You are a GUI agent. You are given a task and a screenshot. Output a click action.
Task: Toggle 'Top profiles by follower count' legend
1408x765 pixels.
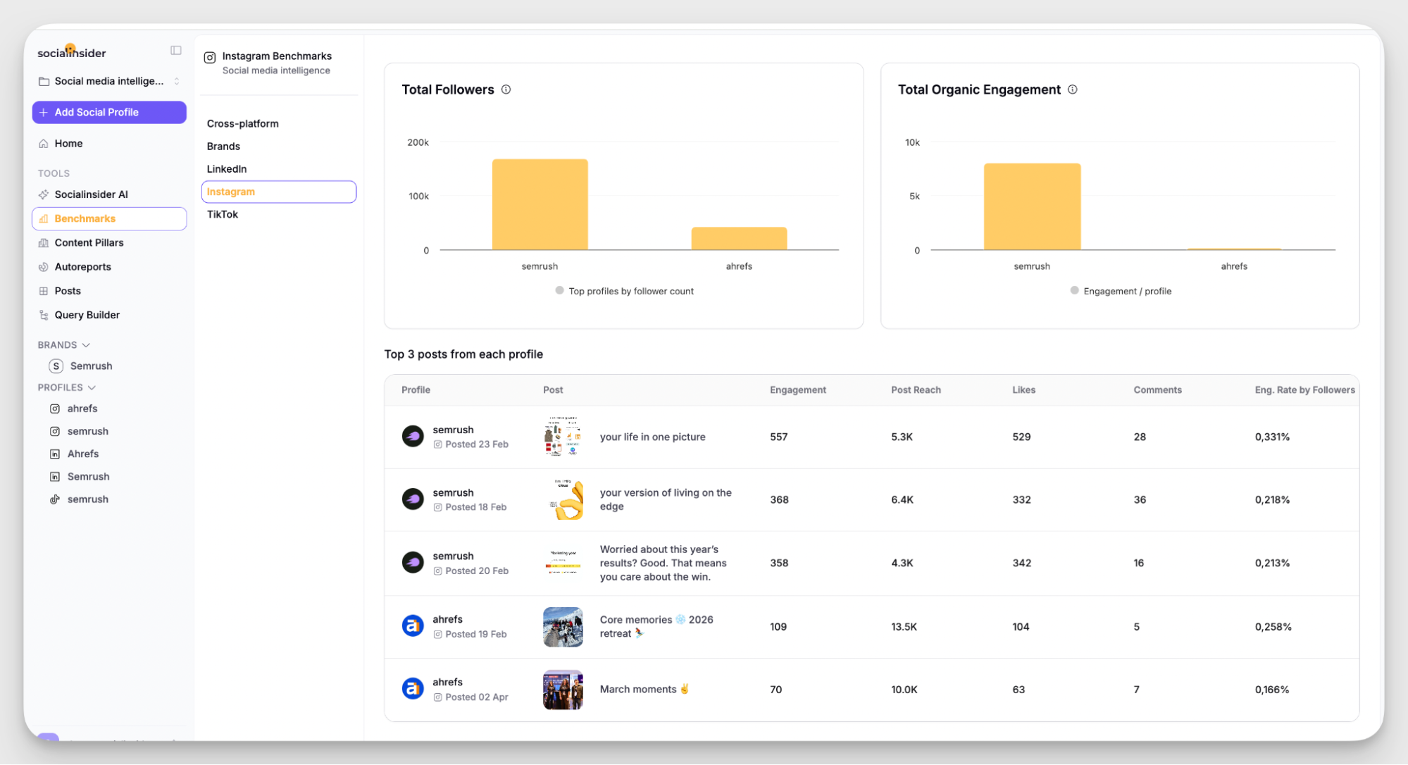pyautogui.click(x=624, y=291)
